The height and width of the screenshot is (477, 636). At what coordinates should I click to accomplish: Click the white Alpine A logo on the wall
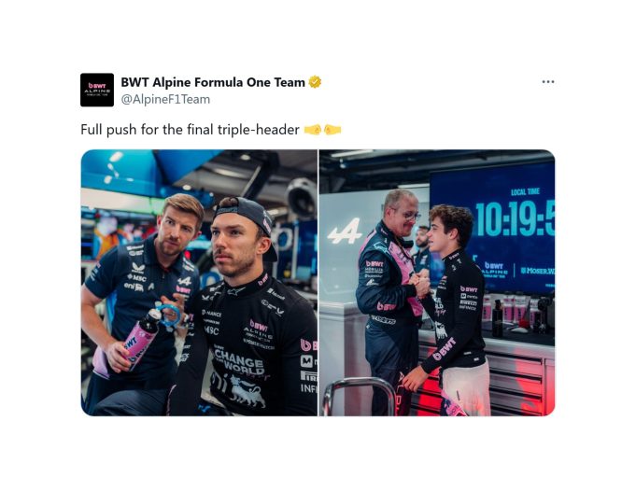coord(345,231)
